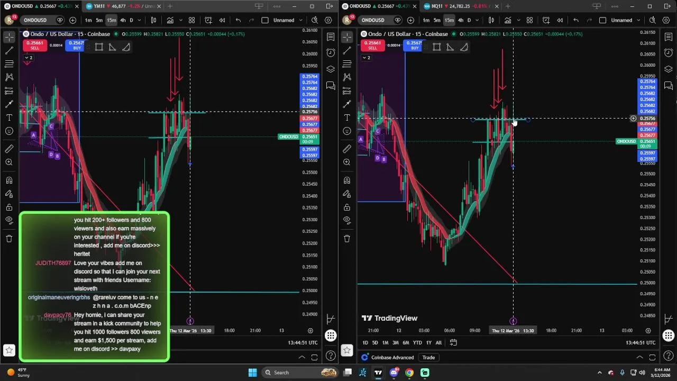Click blue BUY button in right window
The height and width of the screenshot is (381, 677).
coord(415,46)
